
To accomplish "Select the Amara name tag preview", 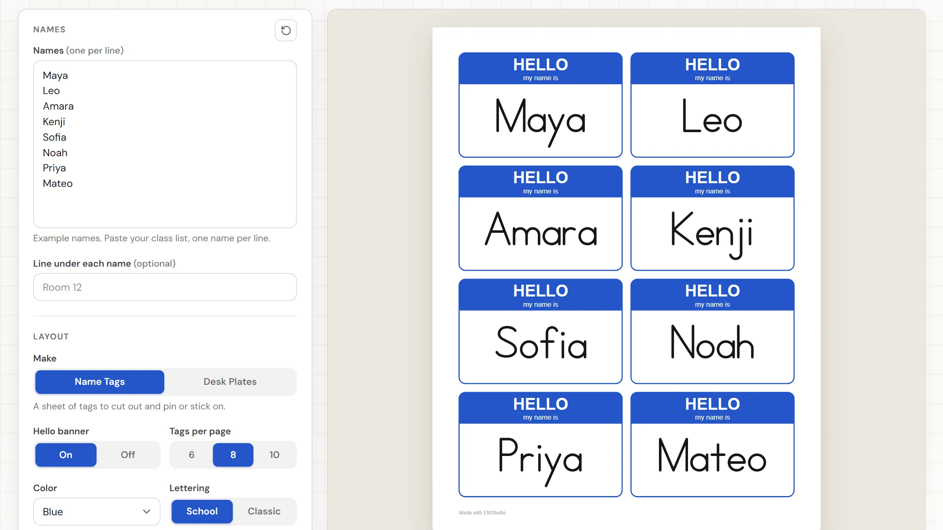I will 541,218.
